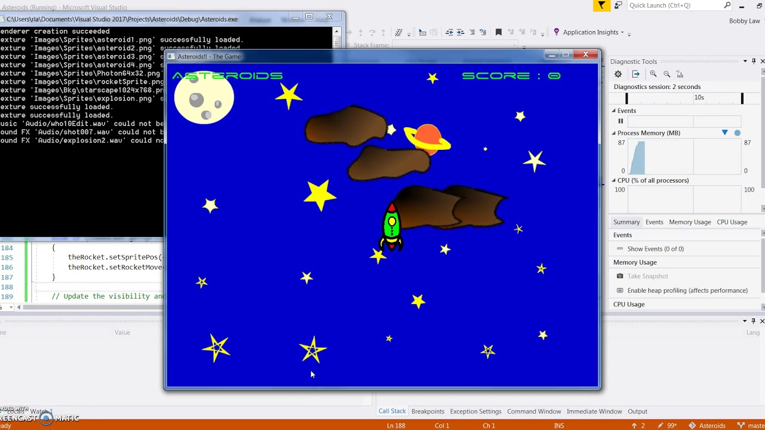Open the Watch 1 tab
The height and width of the screenshot is (430, 765).
coord(41,411)
